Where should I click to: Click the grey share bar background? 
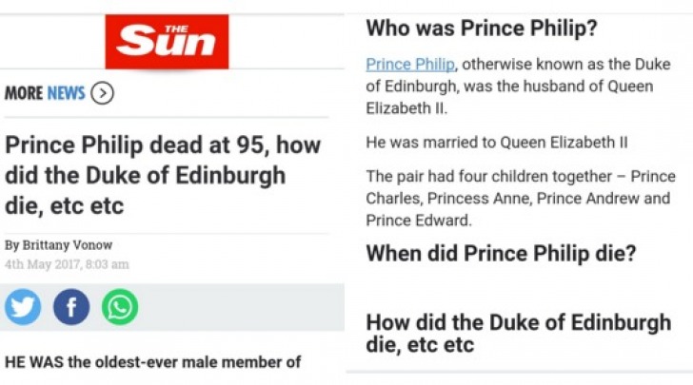point(241,307)
